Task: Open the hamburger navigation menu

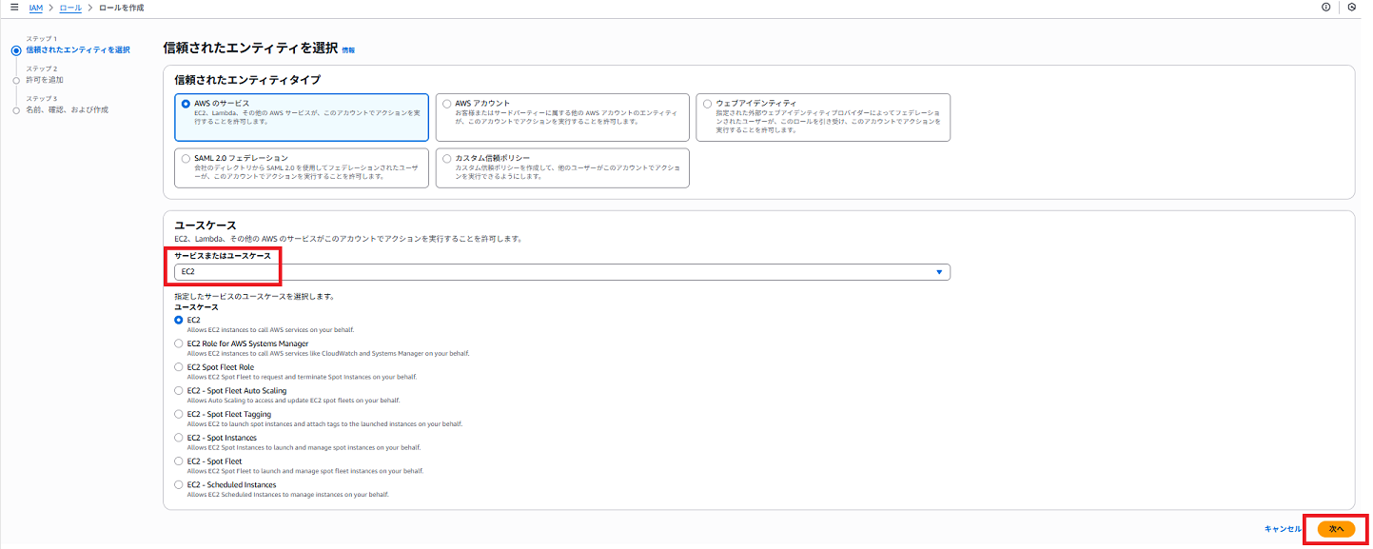Action: coord(13,7)
